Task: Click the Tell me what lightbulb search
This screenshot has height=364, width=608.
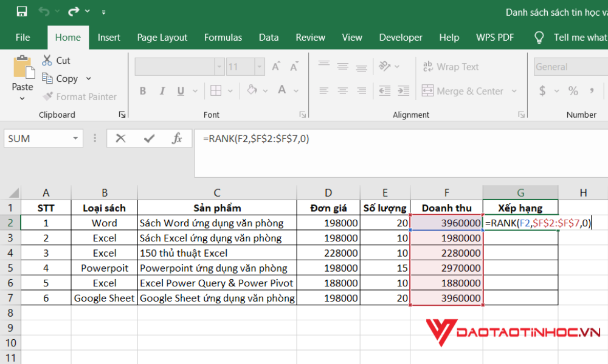Action: [x=539, y=38]
